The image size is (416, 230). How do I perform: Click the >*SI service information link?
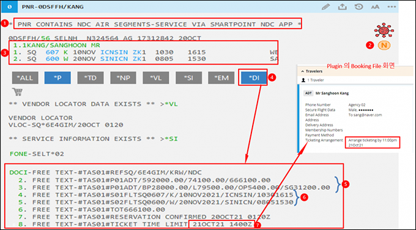(x=169, y=138)
